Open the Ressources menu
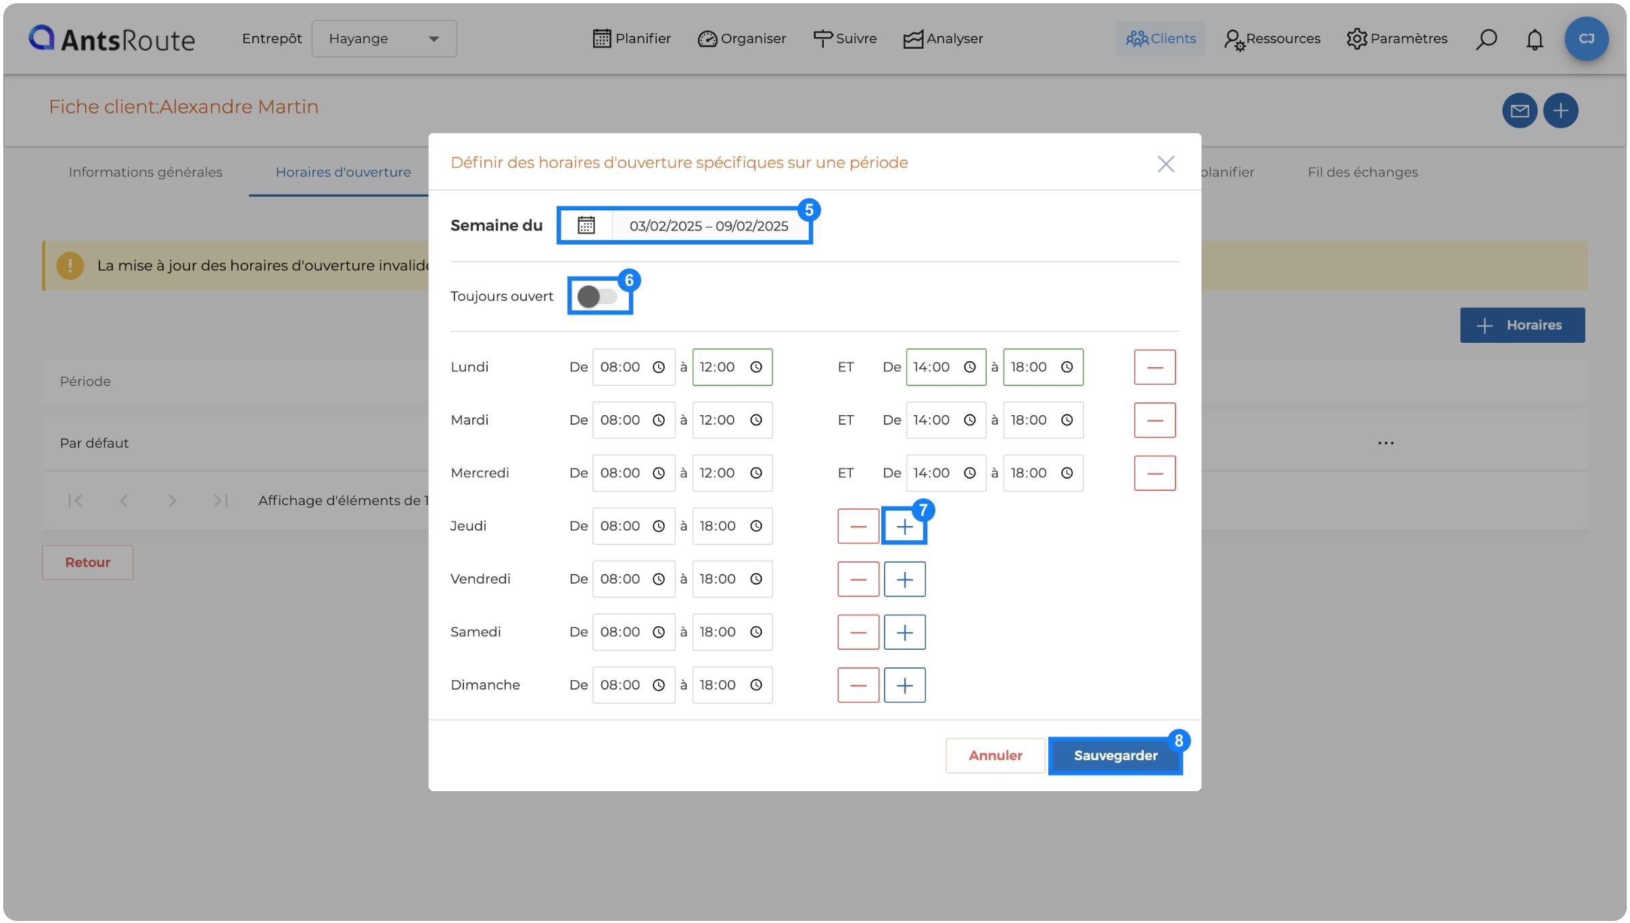This screenshot has width=1630, height=923. (x=1272, y=39)
